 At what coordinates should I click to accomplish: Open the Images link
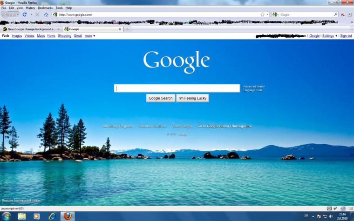point(17,36)
